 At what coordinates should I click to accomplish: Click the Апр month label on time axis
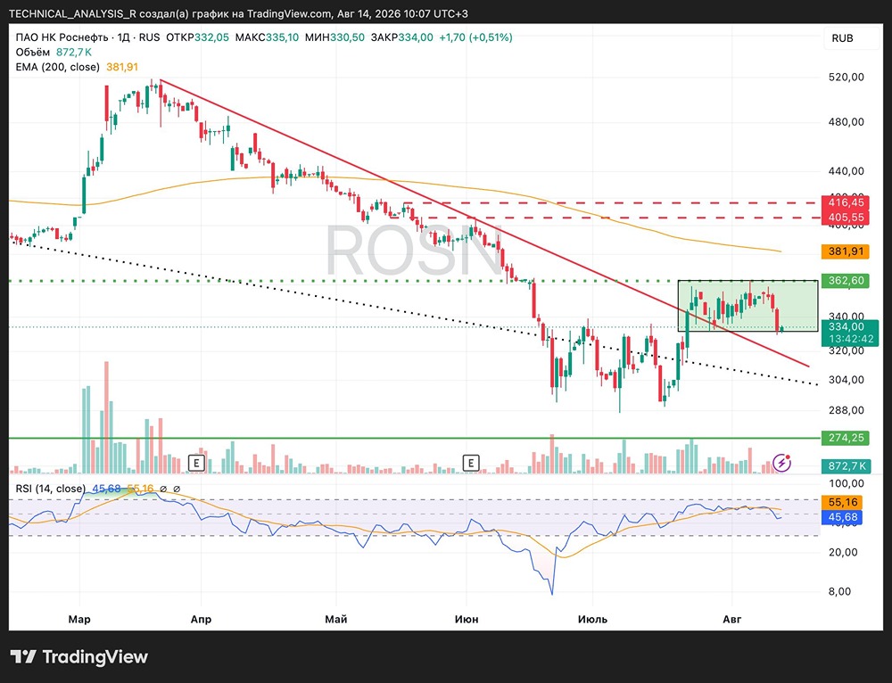(x=201, y=620)
